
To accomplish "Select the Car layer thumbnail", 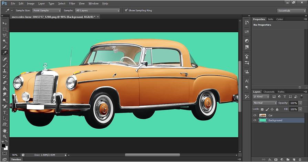I will click(x=263, y=115).
